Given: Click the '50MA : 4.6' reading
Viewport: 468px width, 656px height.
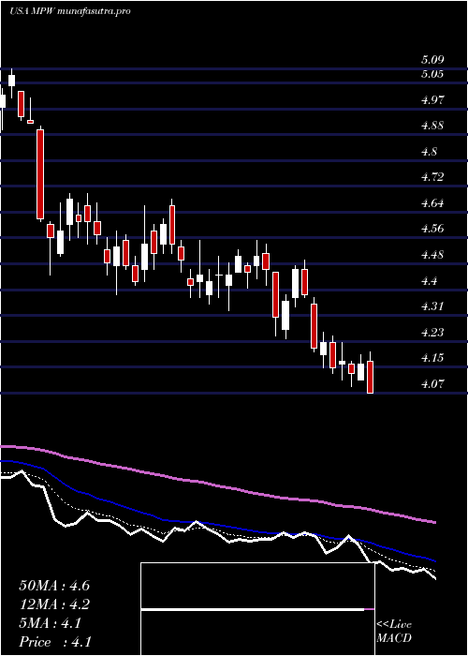Looking at the screenshot, I should tap(54, 586).
